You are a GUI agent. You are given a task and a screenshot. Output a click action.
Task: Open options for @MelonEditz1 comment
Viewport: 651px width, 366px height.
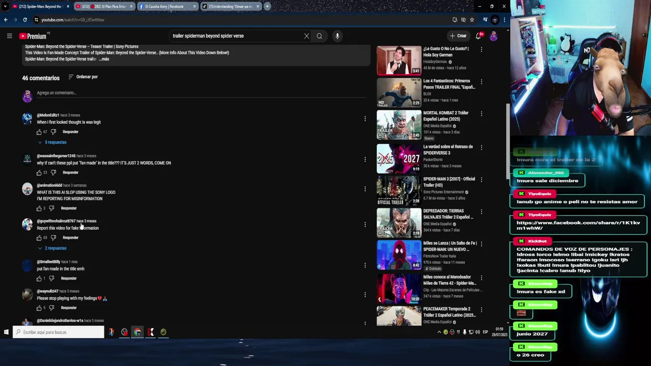pos(365,118)
